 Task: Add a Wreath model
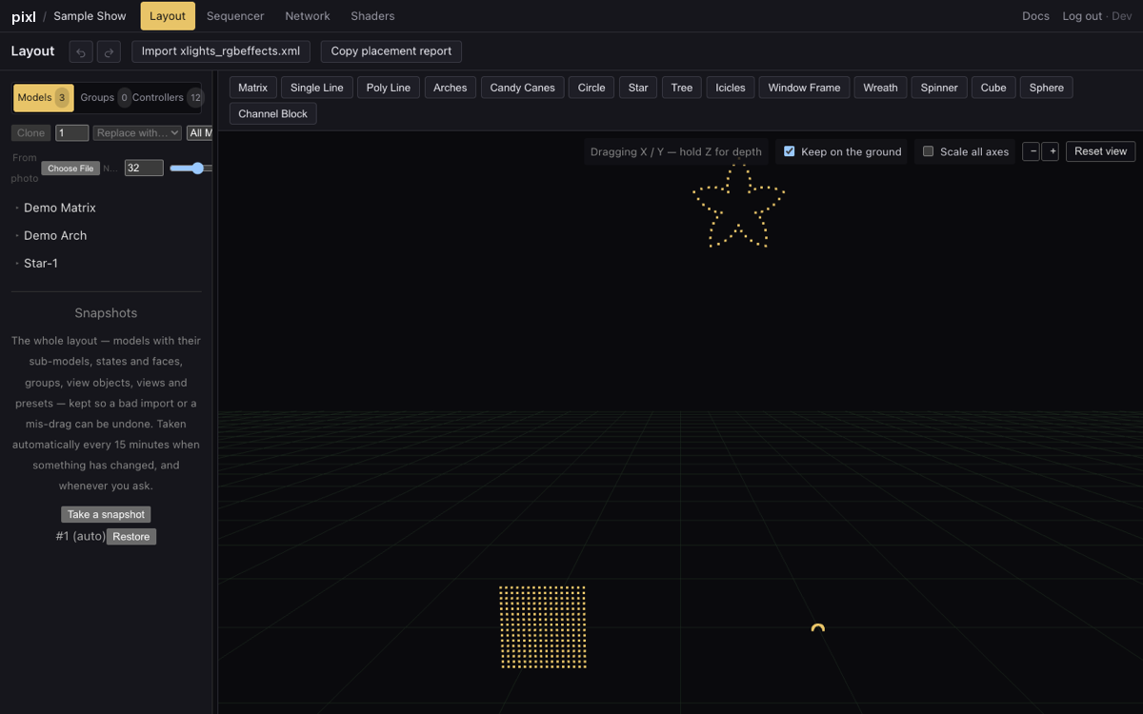880,88
